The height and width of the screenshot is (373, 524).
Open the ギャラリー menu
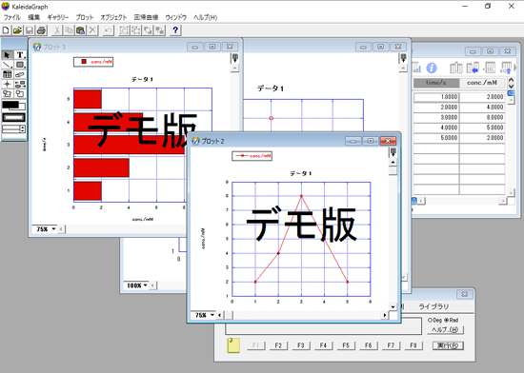[58, 17]
